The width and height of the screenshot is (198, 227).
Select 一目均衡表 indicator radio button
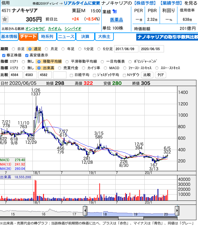(102, 62)
